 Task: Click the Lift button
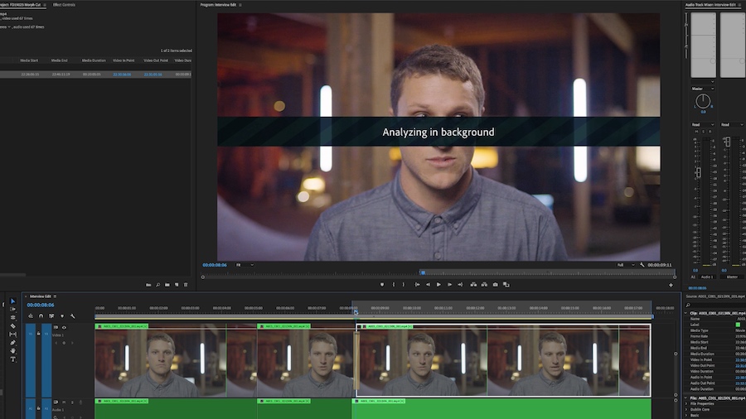pos(473,285)
